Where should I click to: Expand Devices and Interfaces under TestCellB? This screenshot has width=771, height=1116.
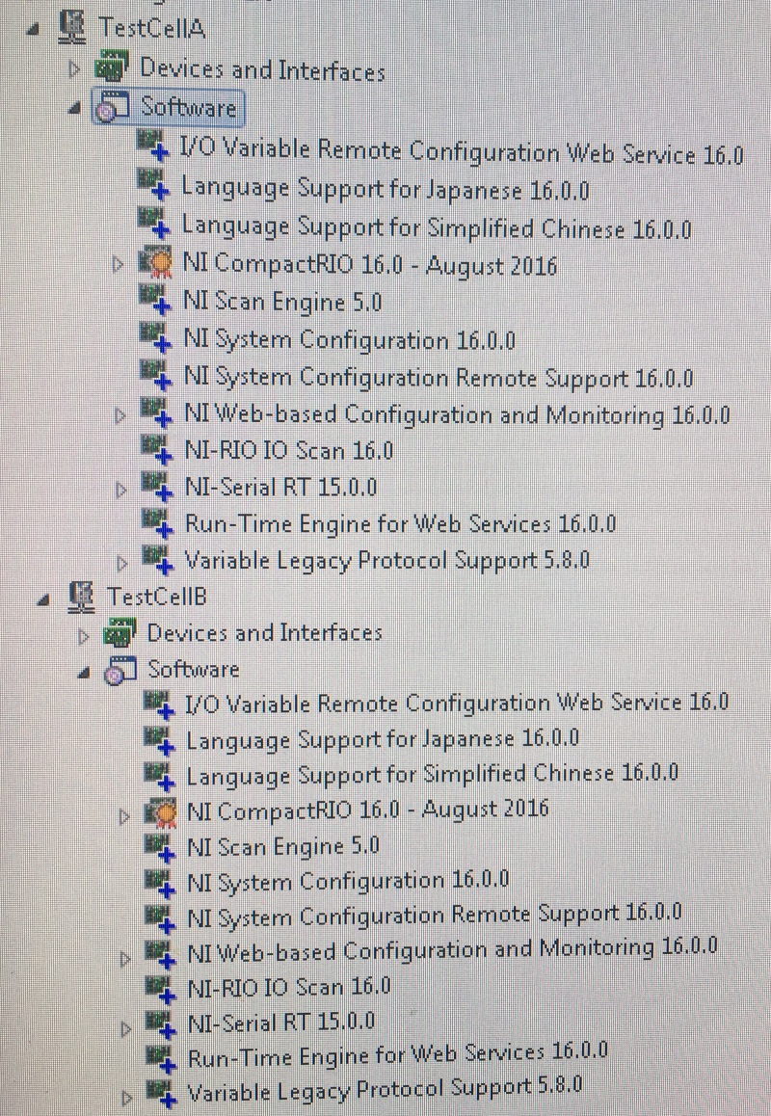[x=84, y=635]
